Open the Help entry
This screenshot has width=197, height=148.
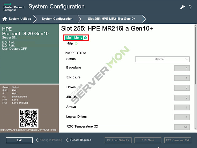pos(70,43)
